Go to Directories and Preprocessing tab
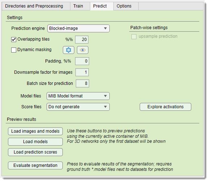209x182 pixels. [x=34, y=6]
